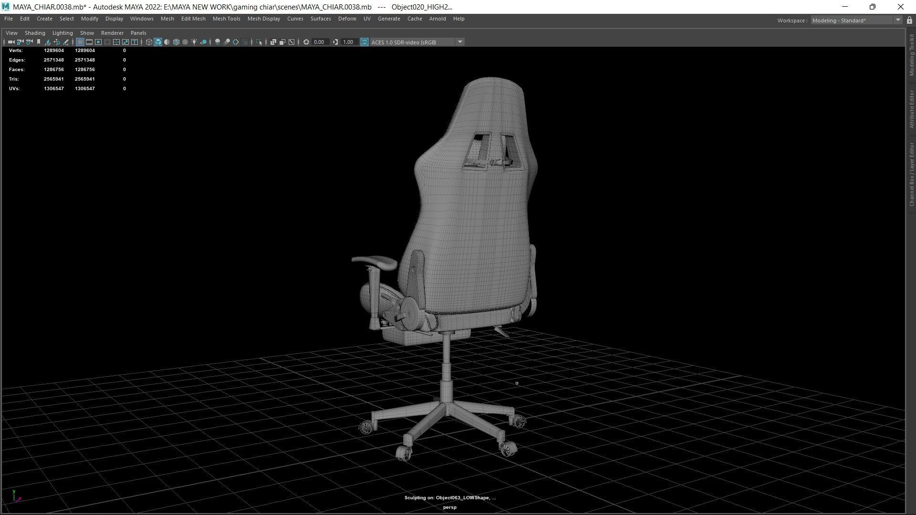Click the Select Camera icon
This screenshot has width=916, height=515.
[x=11, y=42]
